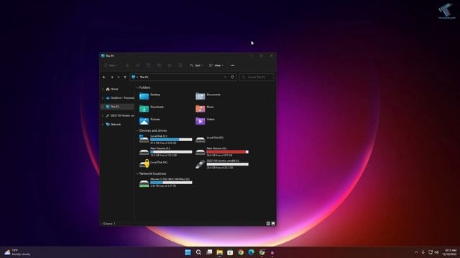Go up one level with up arrow
The image size is (460, 258).
click(125, 77)
